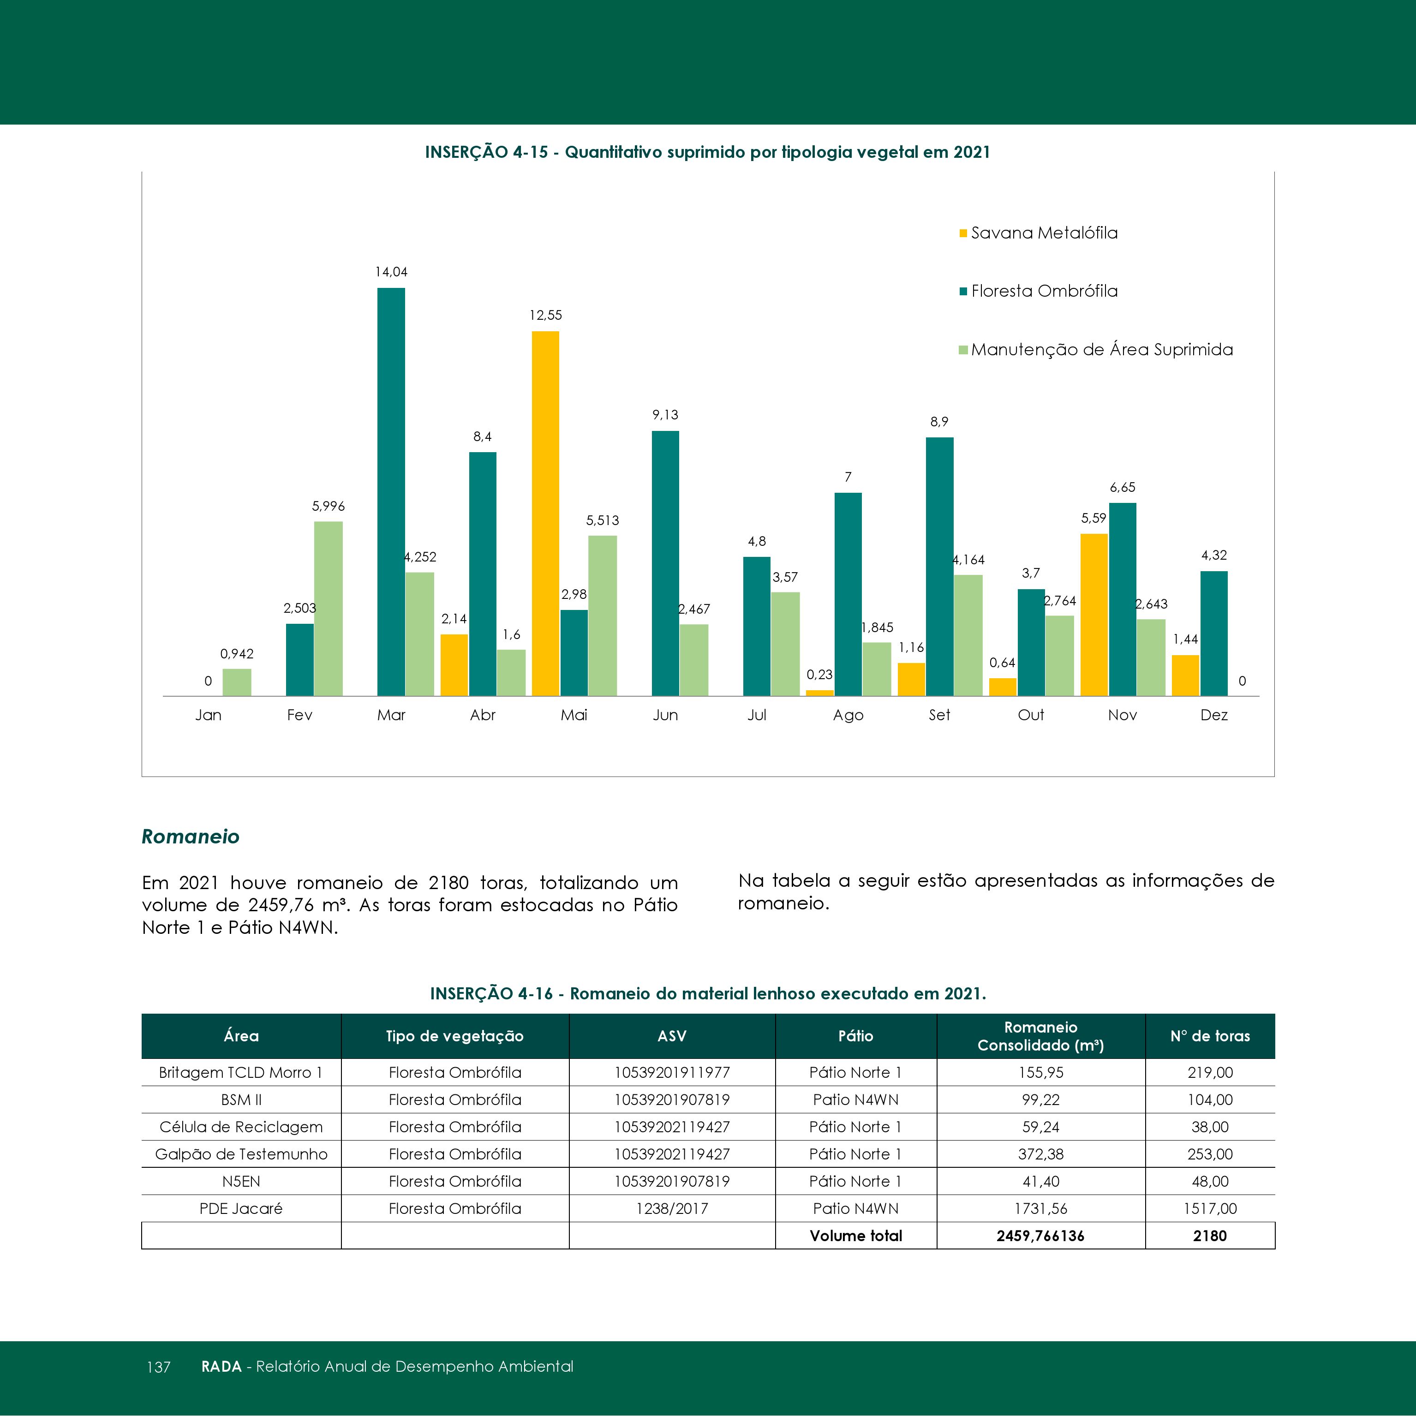This screenshot has height=1416, width=1416.
Task: Select the chart title INSERÇÃO 4-15
Action: 707,152
